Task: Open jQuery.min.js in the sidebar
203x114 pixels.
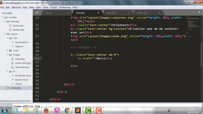Action: [22, 79]
